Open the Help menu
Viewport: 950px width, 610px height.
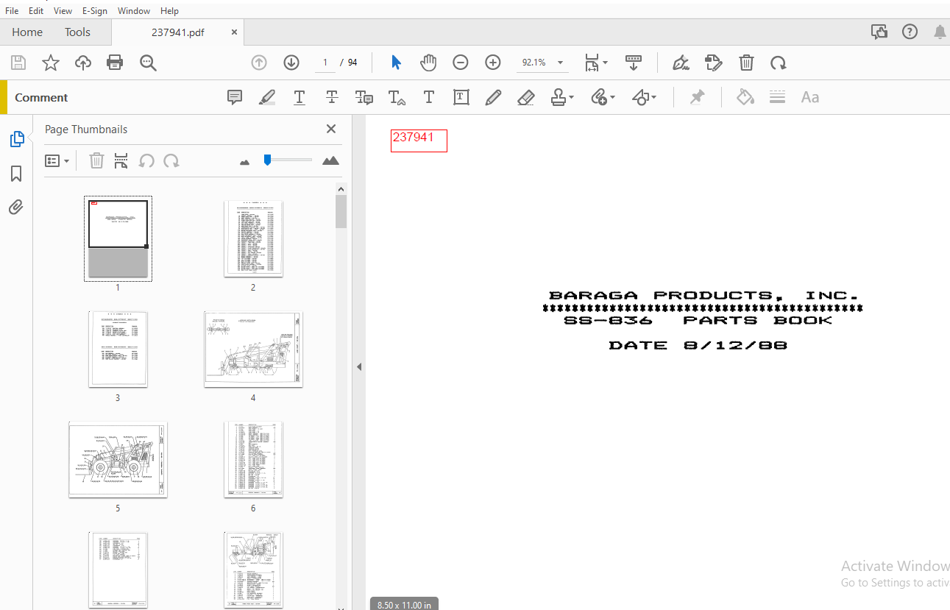tap(169, 11)
